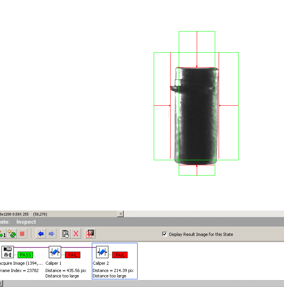Click the edit step clipboard icon
This screenshot has width=284, height=287.
(x=65, y=234)
